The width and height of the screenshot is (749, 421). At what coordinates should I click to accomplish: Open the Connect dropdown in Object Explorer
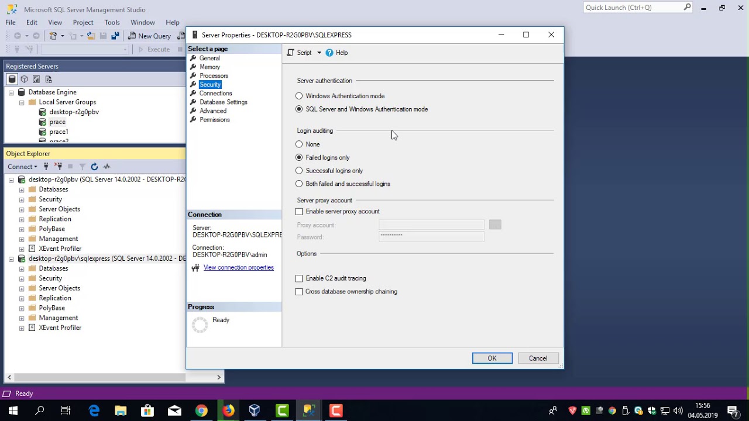pyautogui.click(x=22, y=167)
